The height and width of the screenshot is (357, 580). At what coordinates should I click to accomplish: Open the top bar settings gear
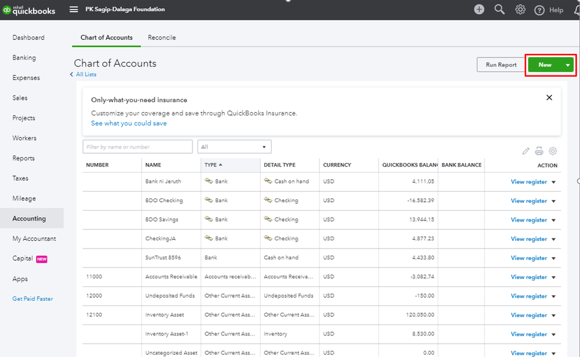tap(520, 9)
